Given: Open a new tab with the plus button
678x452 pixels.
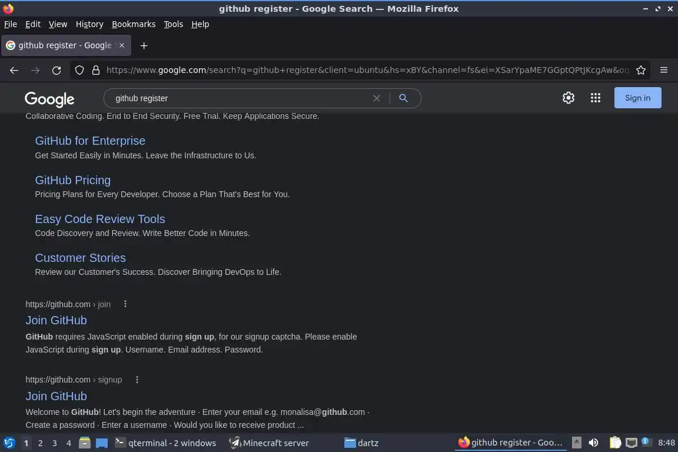Looking at the screenshot, I should tap(144, 45).
